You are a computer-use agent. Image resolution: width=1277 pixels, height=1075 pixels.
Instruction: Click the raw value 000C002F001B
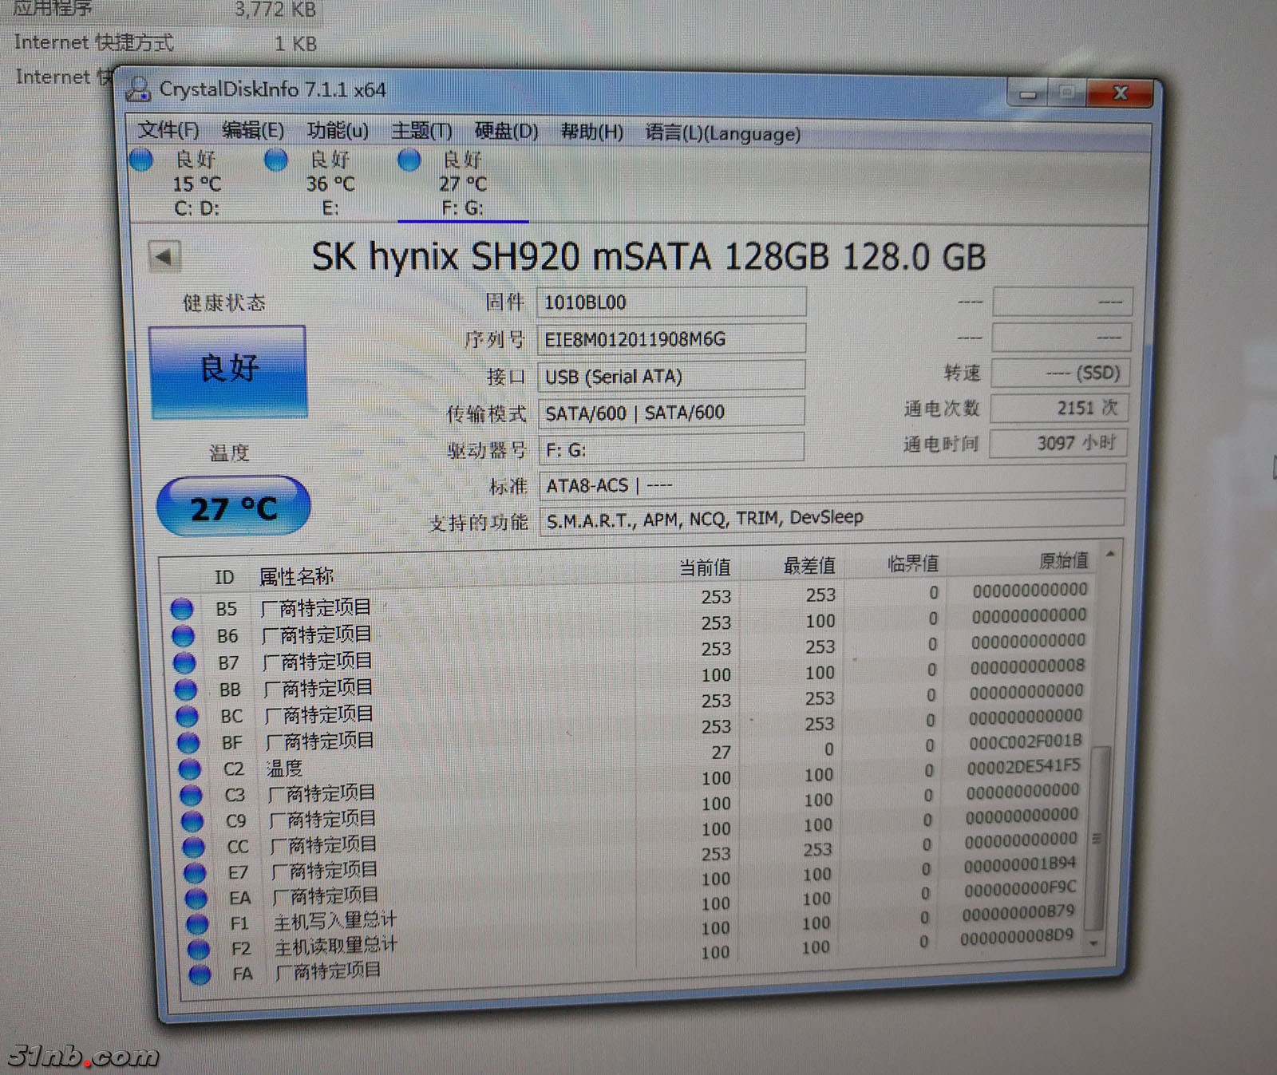pyautogui.click(x=1026, y=742)
